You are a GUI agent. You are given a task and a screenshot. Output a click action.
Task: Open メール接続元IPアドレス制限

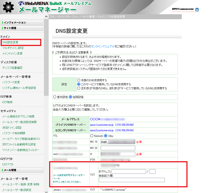18,117
